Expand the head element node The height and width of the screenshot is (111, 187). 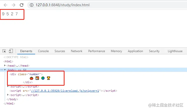coord(5,65)
